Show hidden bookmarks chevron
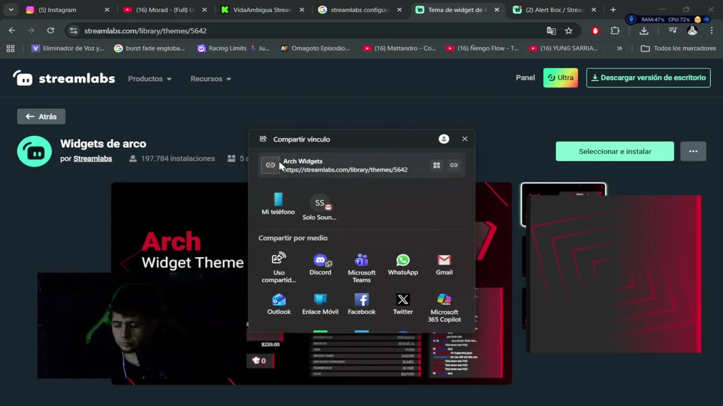Viewport: 723px width, 406px height. (x=620, y=48)
